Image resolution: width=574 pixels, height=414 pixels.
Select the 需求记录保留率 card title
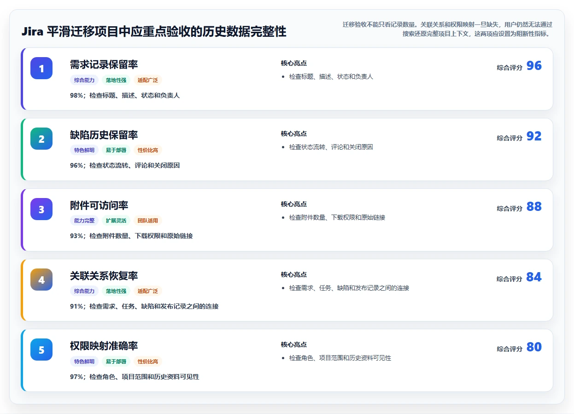click(104, 64)
